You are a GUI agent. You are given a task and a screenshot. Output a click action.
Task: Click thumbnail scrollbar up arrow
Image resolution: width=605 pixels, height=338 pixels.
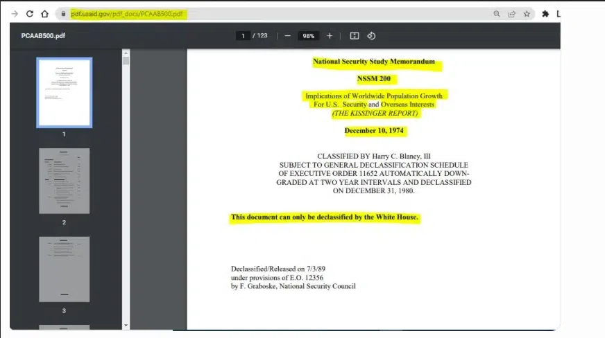[126, 53]
